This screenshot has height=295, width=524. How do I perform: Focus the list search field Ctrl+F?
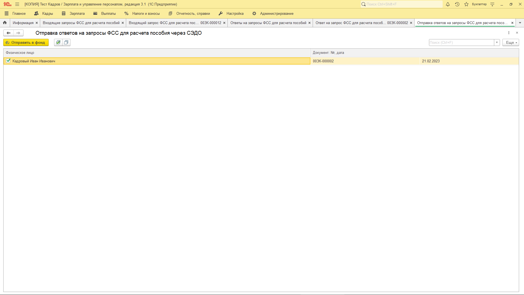tap(461, 42)
